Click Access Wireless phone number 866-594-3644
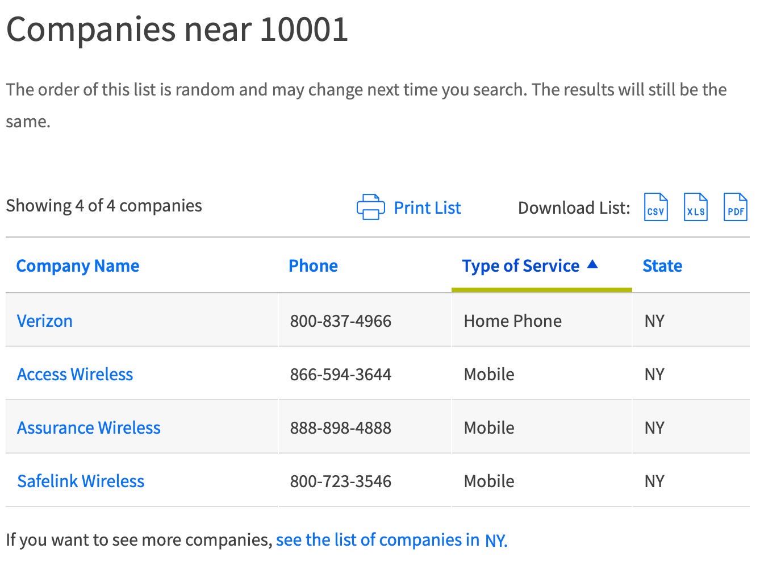 (x=340, y=374)
